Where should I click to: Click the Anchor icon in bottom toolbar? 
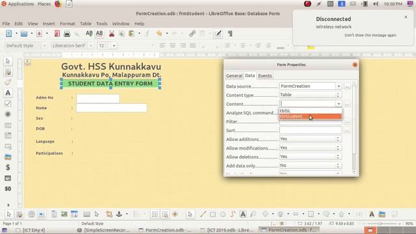119,214
